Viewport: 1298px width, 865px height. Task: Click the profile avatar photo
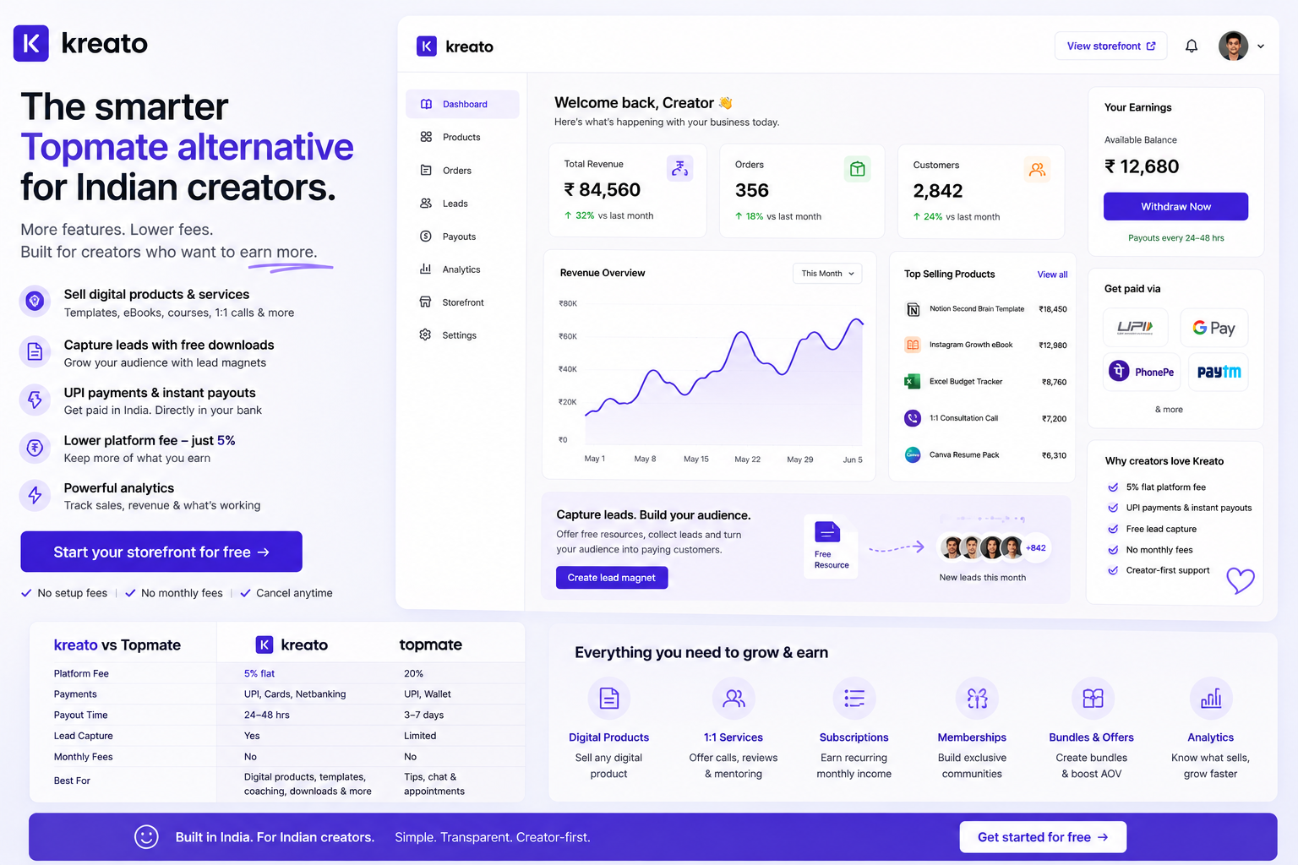(x=1233, y=46)
